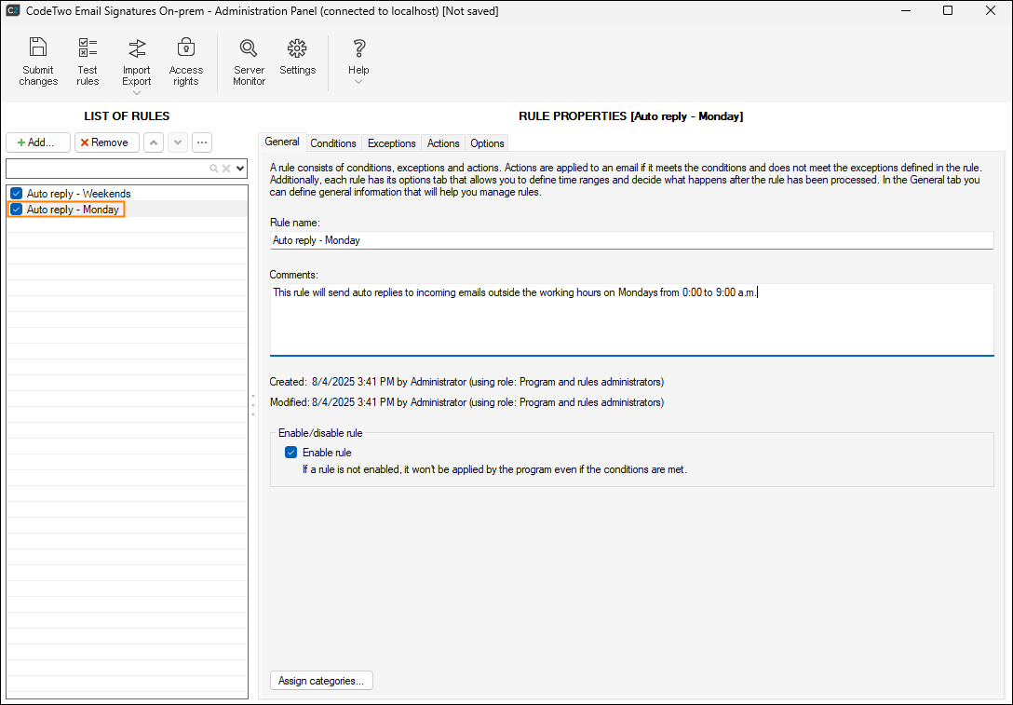The image size is (1013, 705).
Task: Click the Assign categories... button
Action: coord(321,681)
